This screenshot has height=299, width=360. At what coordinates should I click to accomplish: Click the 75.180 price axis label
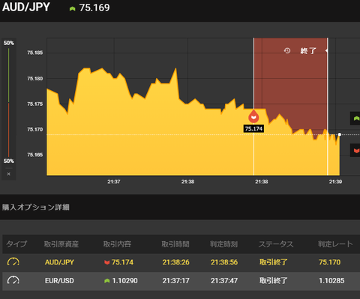point(35,79)
